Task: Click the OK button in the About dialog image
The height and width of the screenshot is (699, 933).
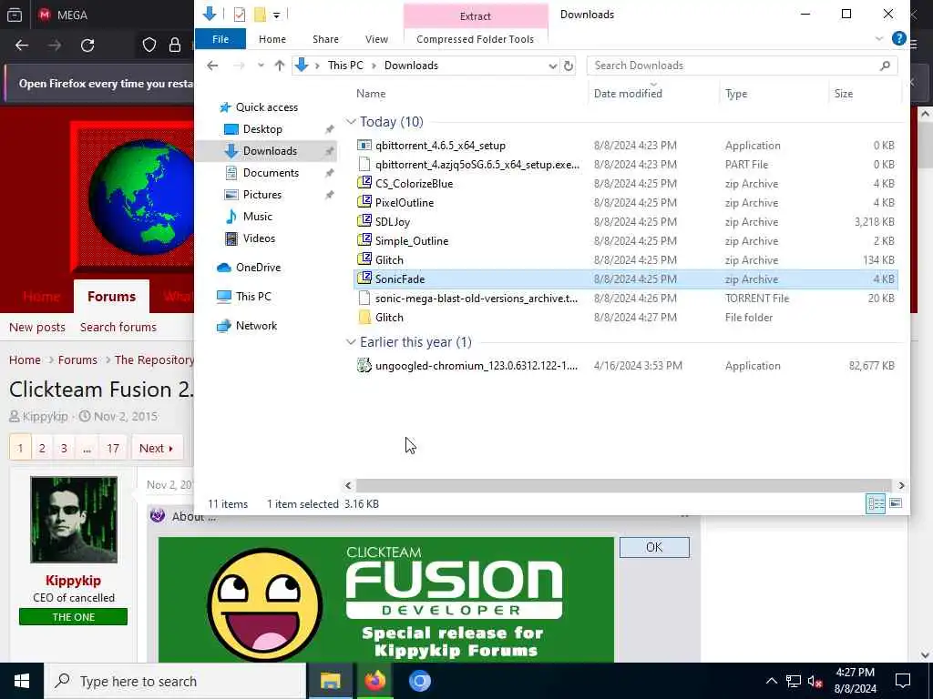Action: (654, 547)
